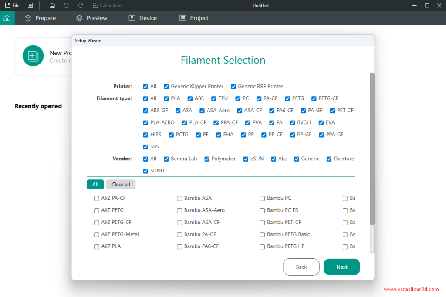Switch to the Prepare tab
This screenshot has width=446, height=297.
point(40,18)
